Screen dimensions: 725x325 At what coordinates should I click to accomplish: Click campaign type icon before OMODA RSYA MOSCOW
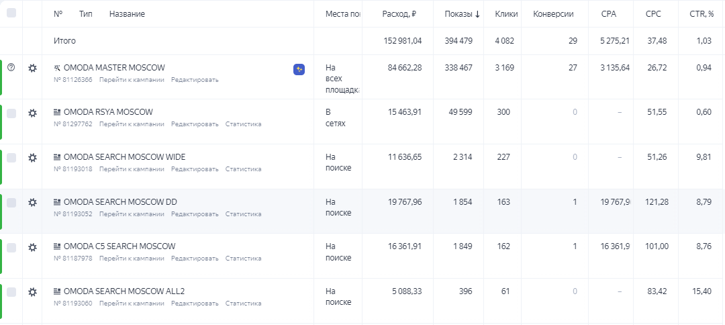(x=57, y=112)
